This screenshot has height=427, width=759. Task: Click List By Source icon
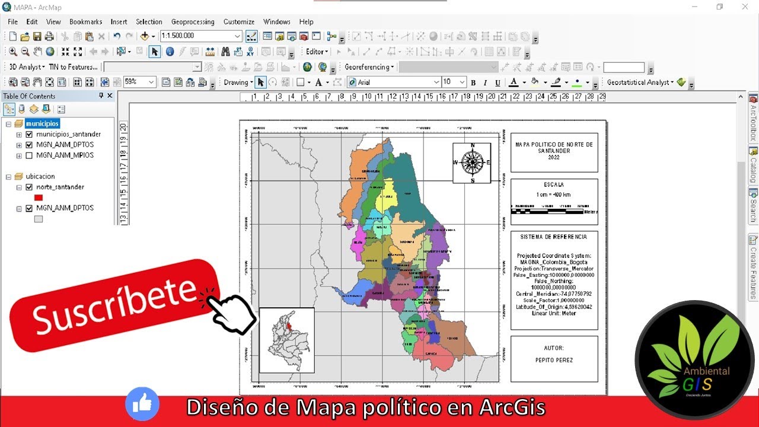click(x=22, y=109)
